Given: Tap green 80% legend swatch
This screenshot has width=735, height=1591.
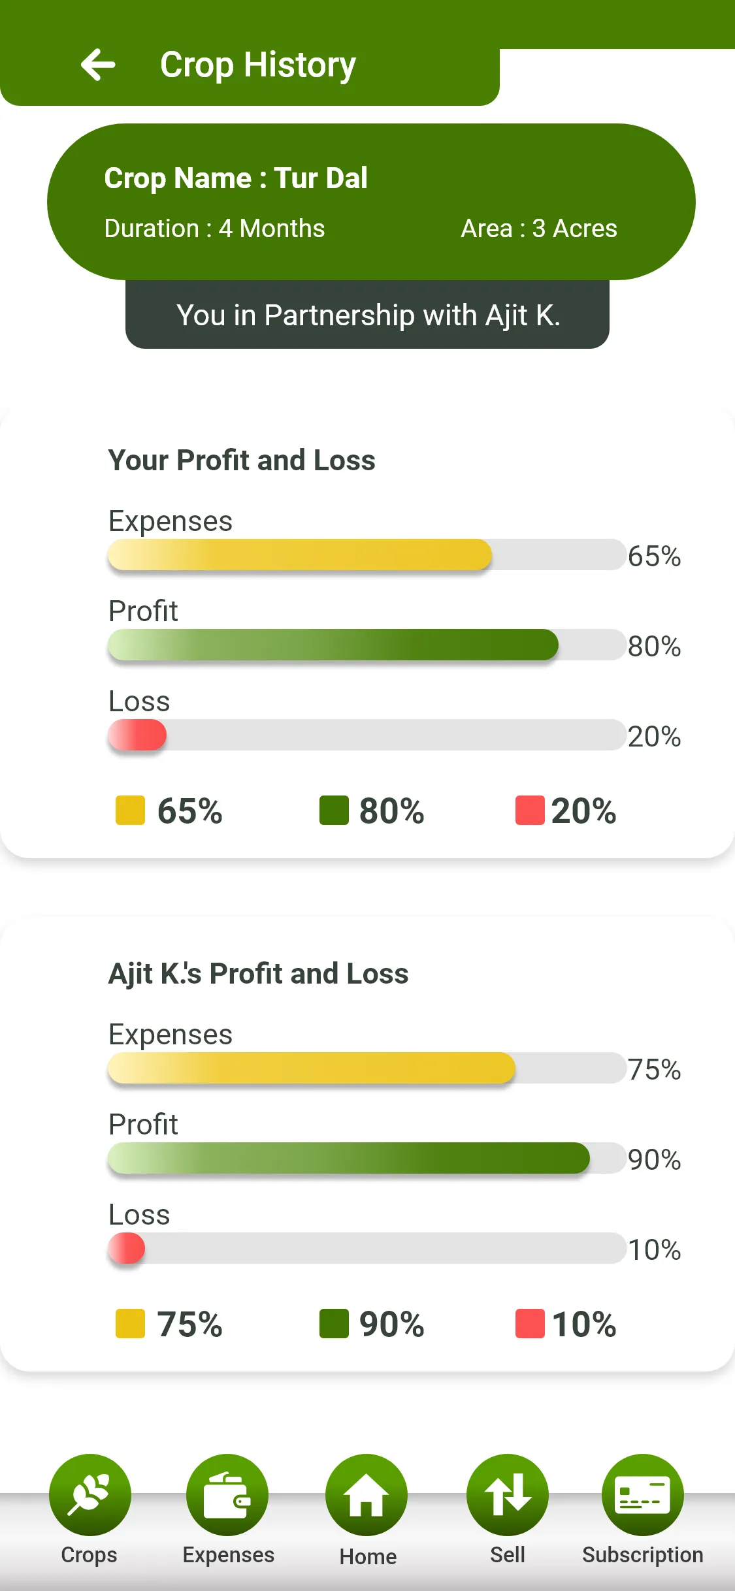Looking at the screenshot, I should point(334,811).
